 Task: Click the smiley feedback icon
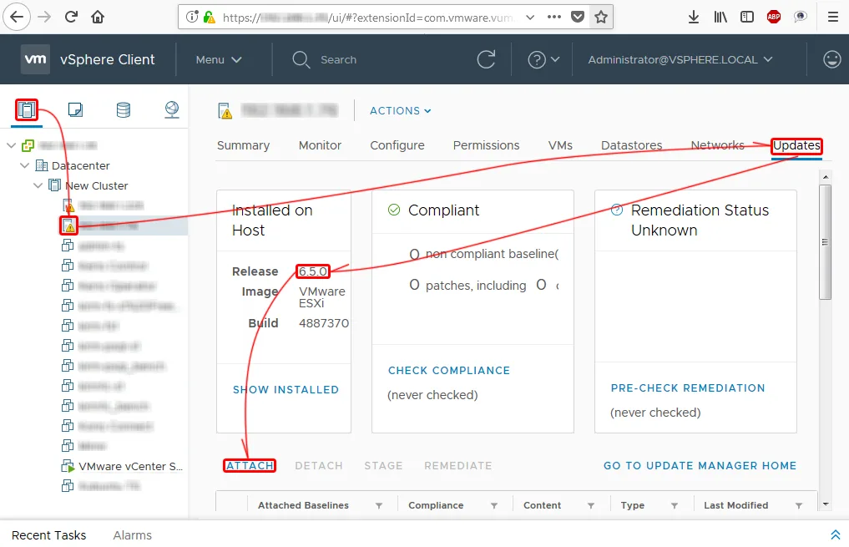[x=831, y=59]
